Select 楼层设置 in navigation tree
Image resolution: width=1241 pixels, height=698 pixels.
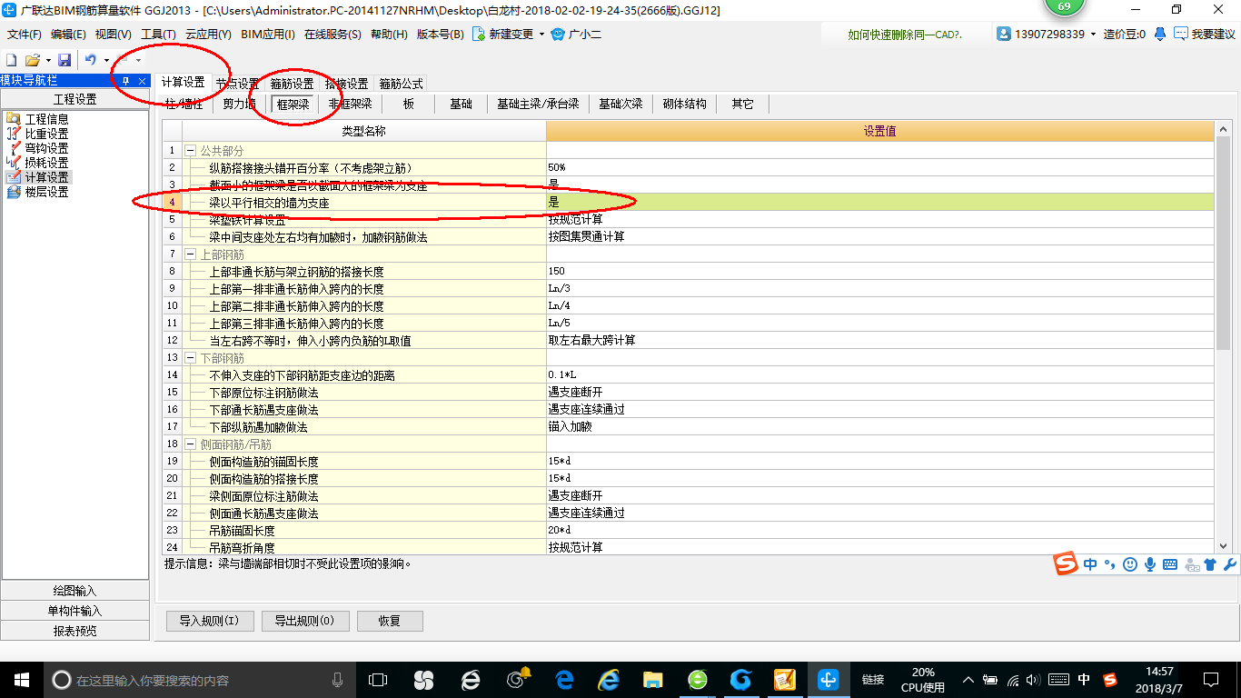tap(45, 192)
